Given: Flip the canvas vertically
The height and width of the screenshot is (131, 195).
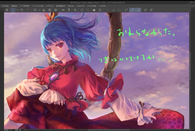Looking at the screenshot, I should [x=69, y=10].
